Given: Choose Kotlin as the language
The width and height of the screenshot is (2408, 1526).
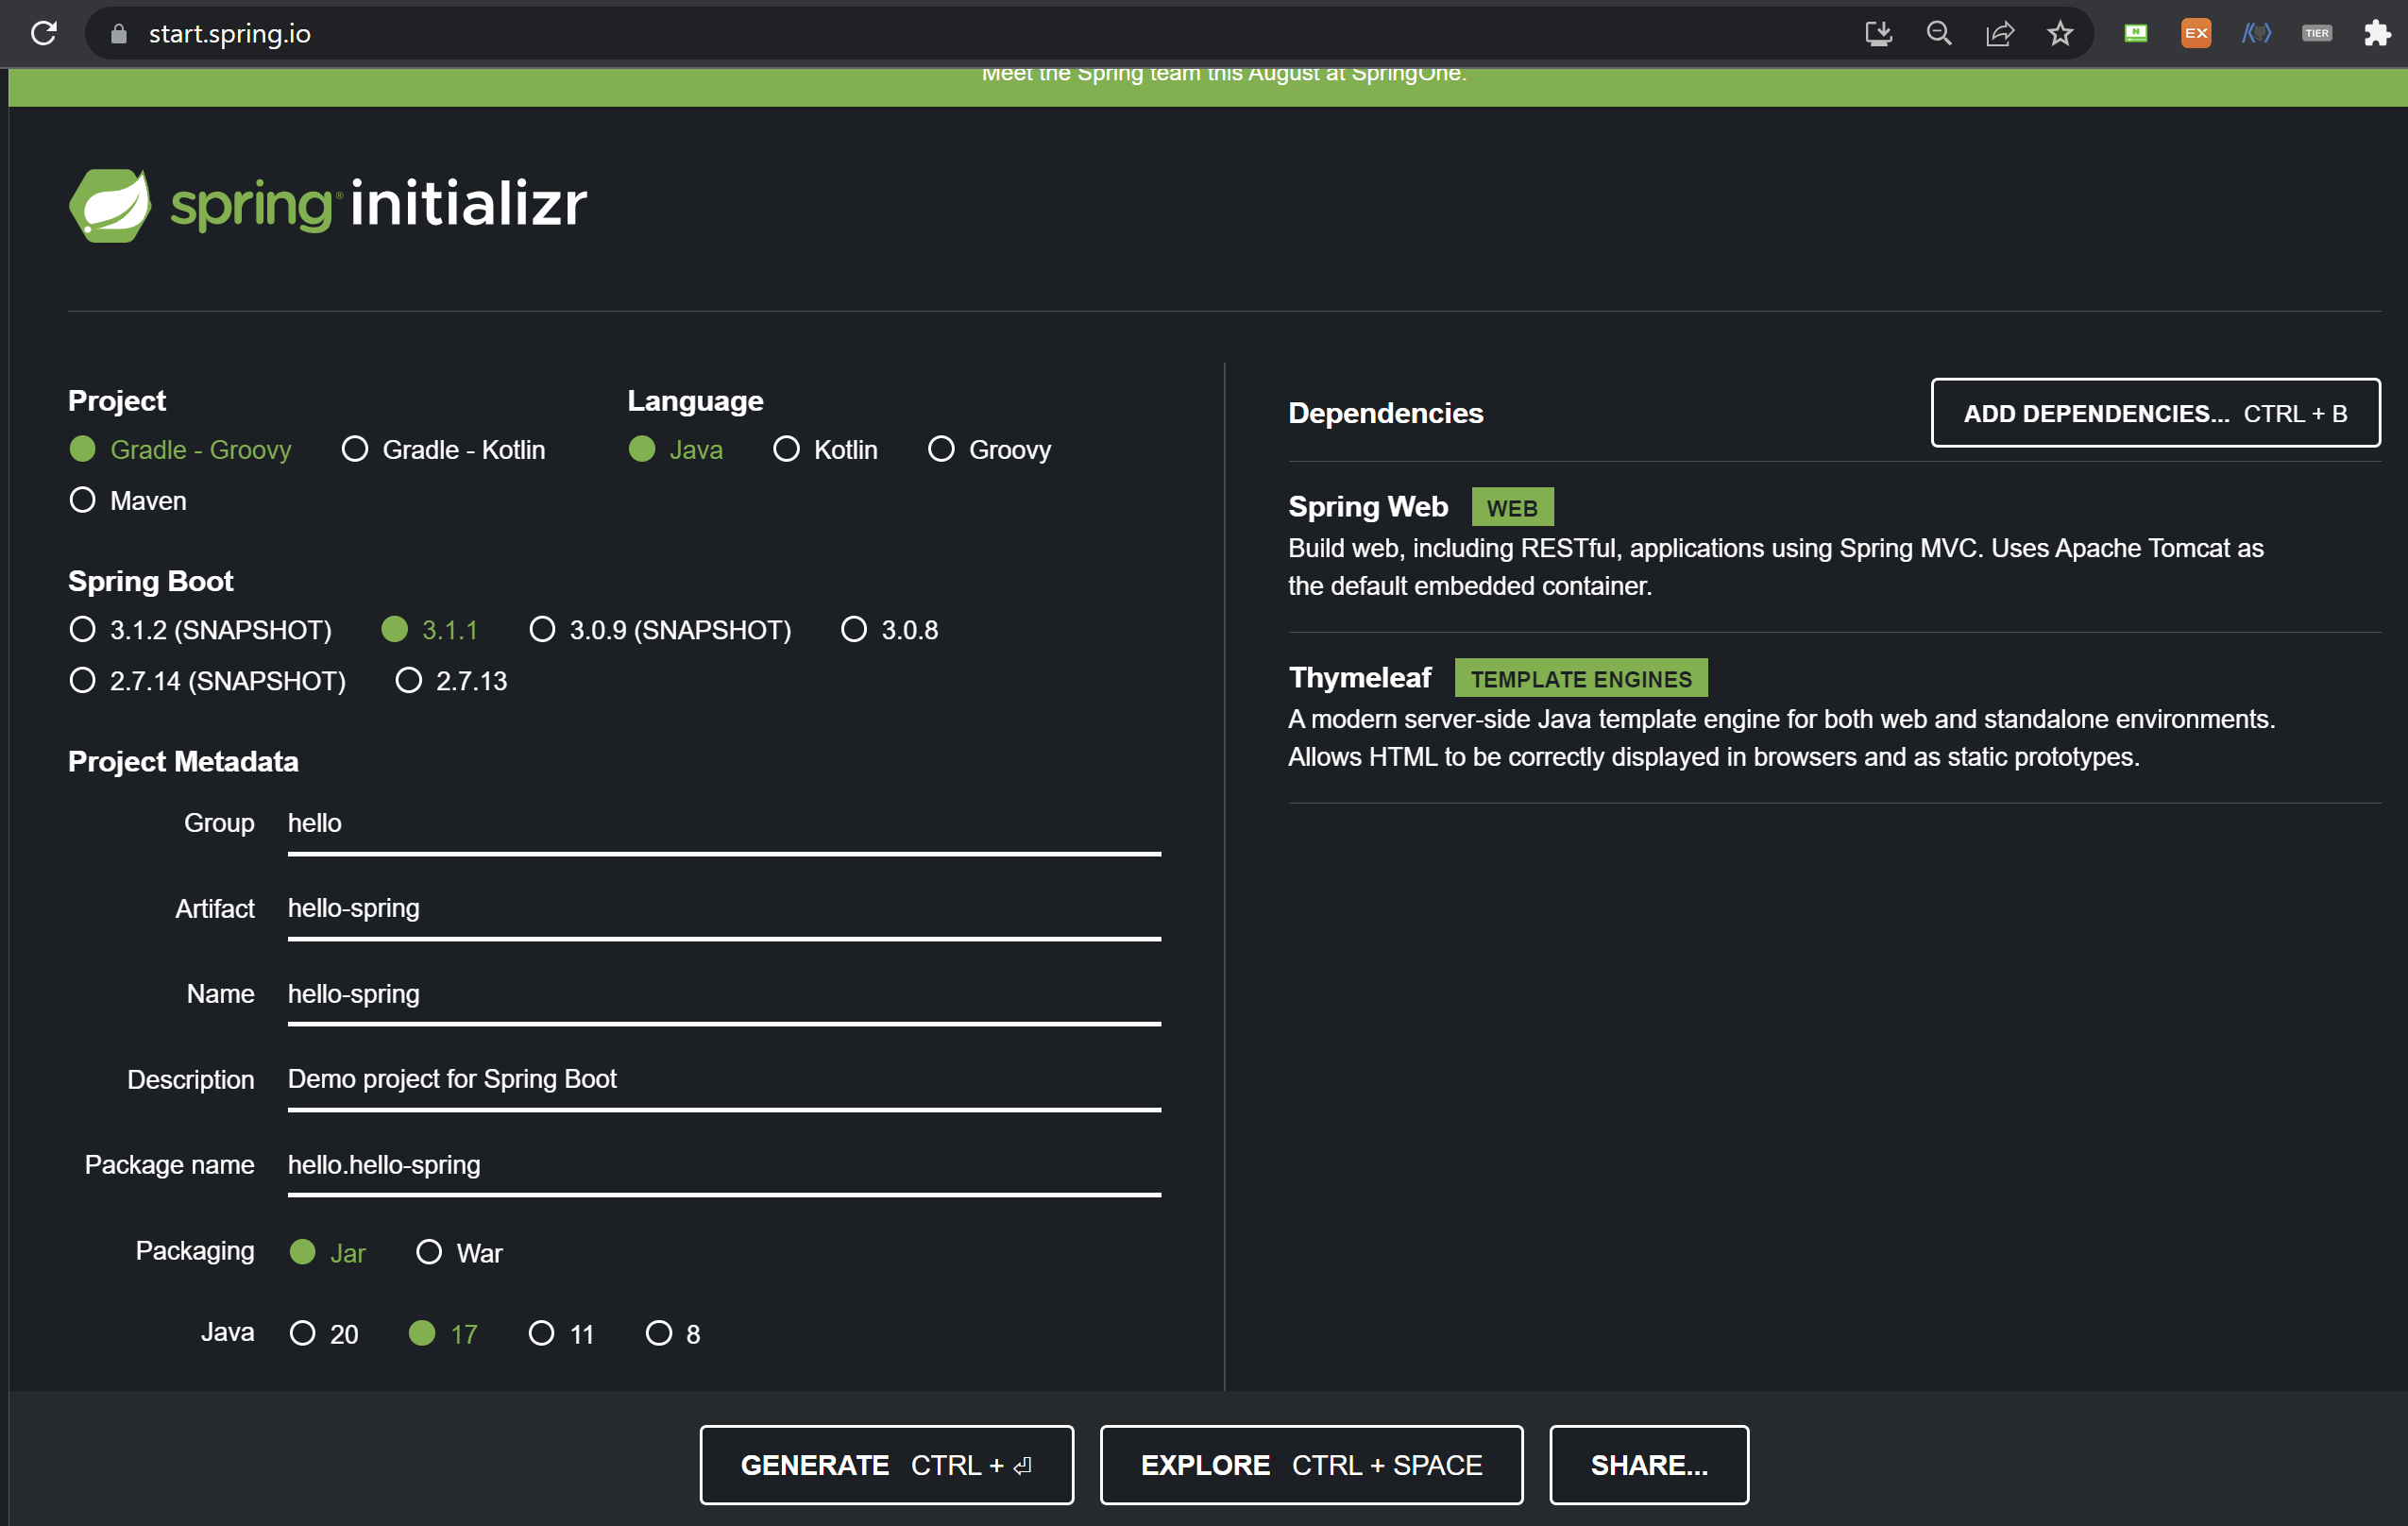Looking at the screenshot, I should (x=786, y=449).
